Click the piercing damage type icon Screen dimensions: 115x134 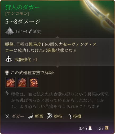30,31
